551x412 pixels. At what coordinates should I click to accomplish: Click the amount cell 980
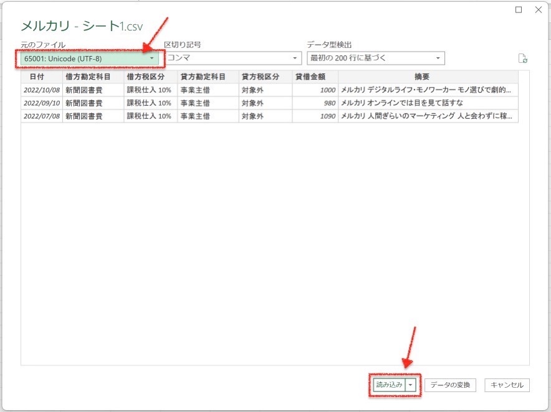tap(315, 103)
